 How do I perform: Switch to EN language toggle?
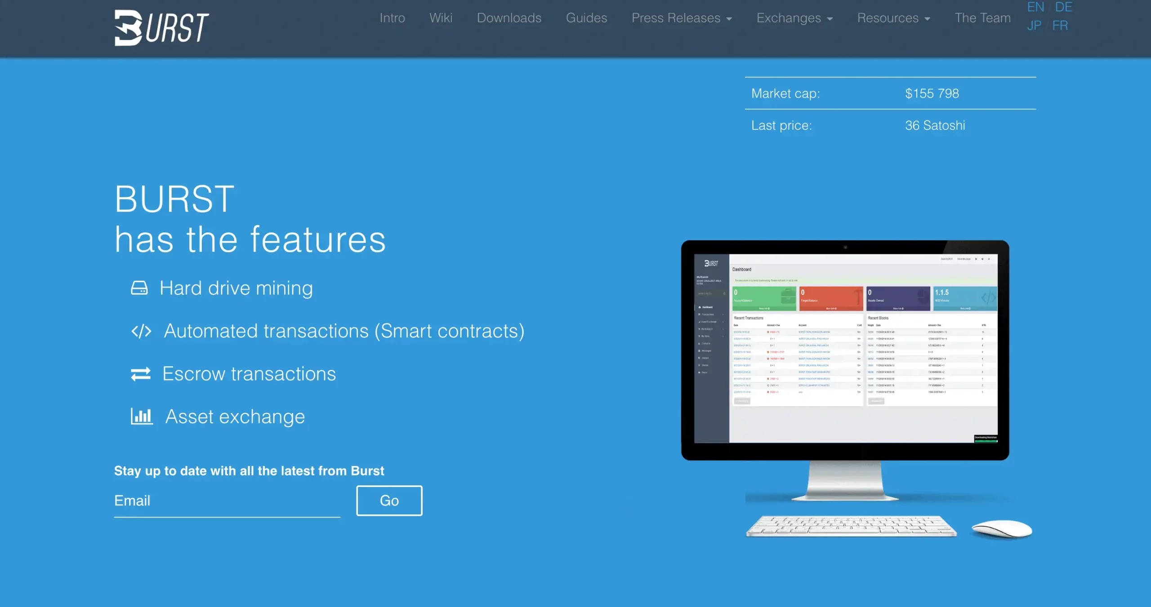pos(1035,7)
